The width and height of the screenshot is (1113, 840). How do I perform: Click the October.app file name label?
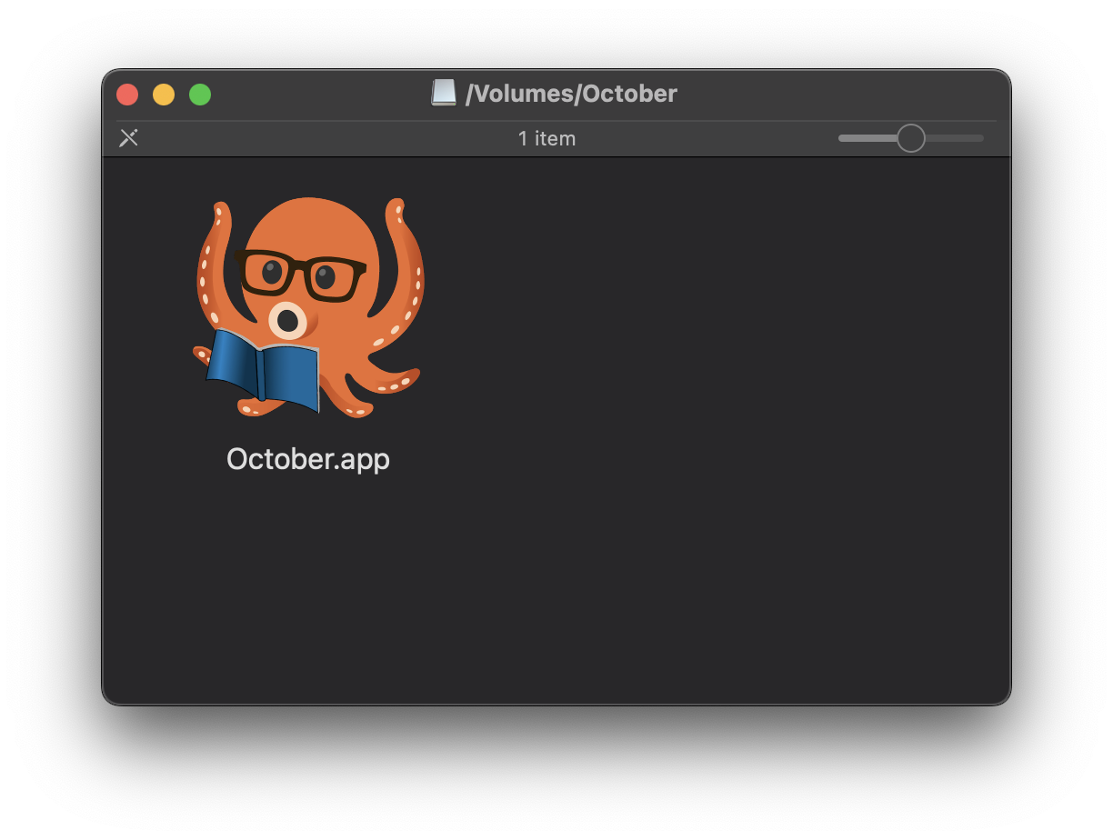tap(308, 459)
